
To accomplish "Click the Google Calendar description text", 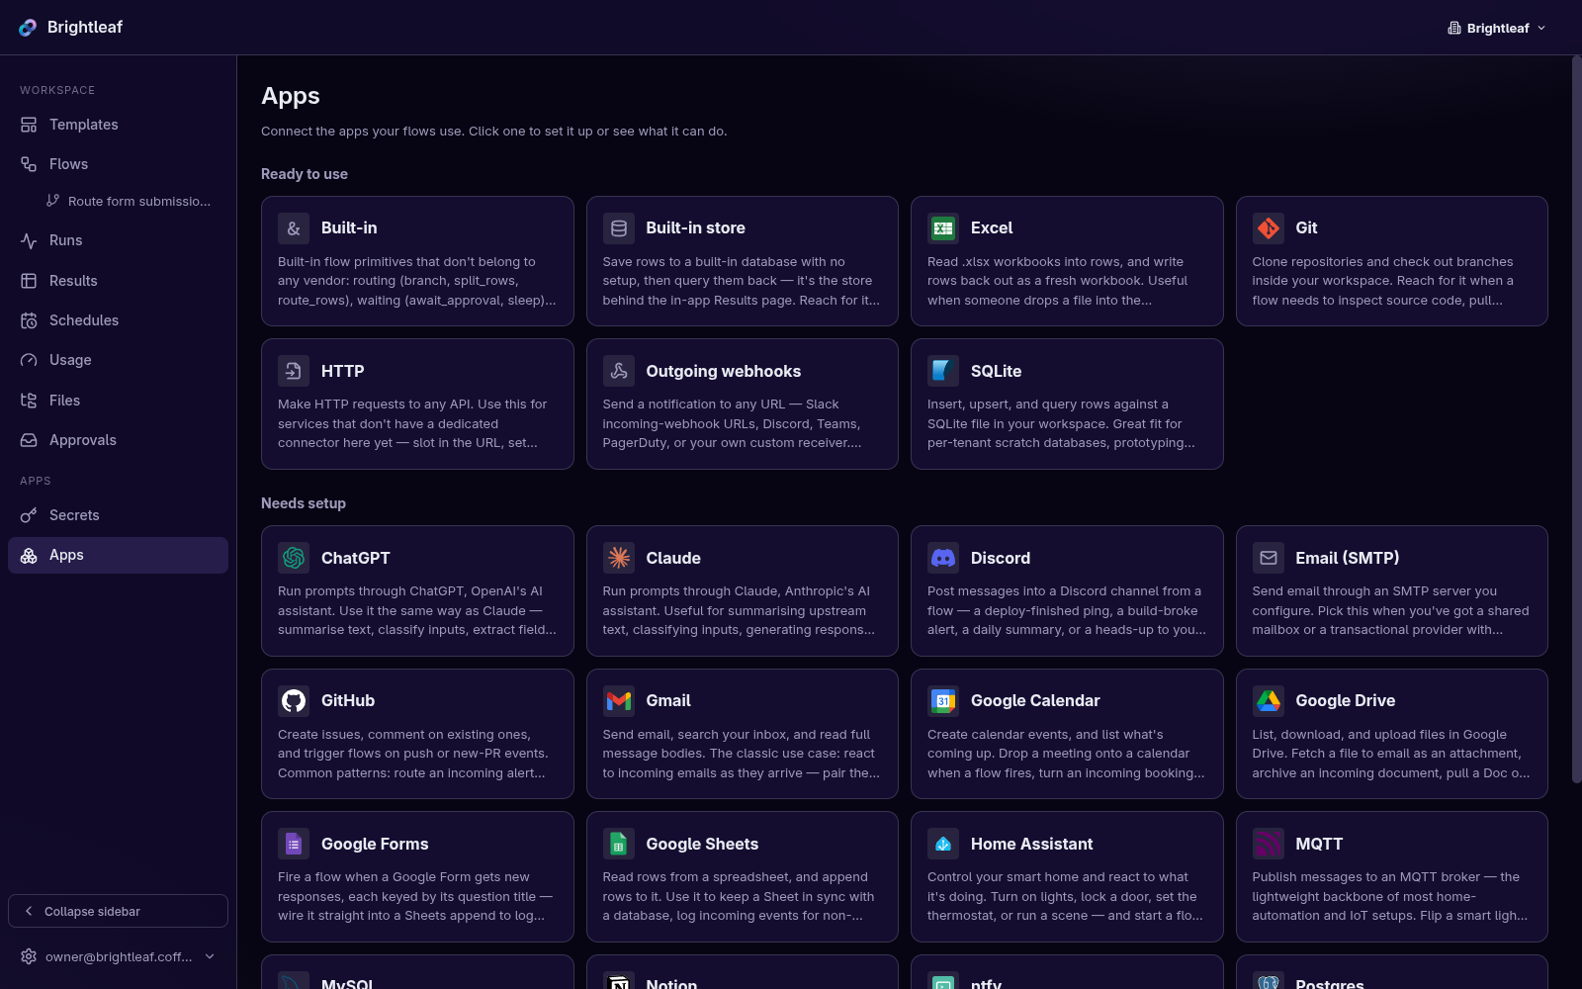I will tap(1066, 754).
